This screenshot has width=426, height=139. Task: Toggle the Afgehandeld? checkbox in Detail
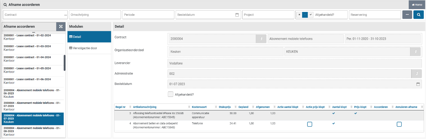[x=171, y=94]
